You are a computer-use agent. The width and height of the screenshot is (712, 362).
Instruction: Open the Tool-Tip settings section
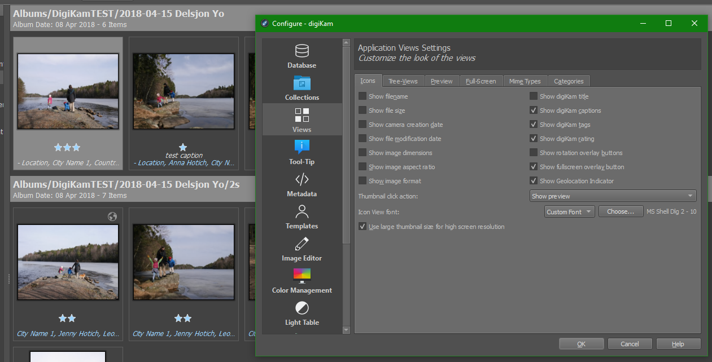pos(302,152)
